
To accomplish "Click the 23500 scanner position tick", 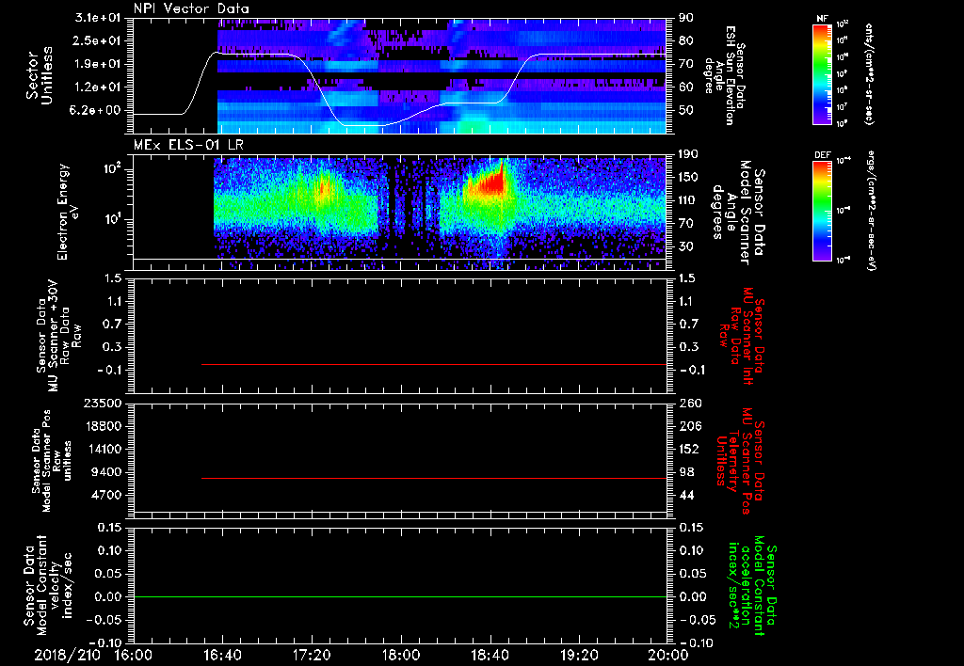I will (104, 404).
